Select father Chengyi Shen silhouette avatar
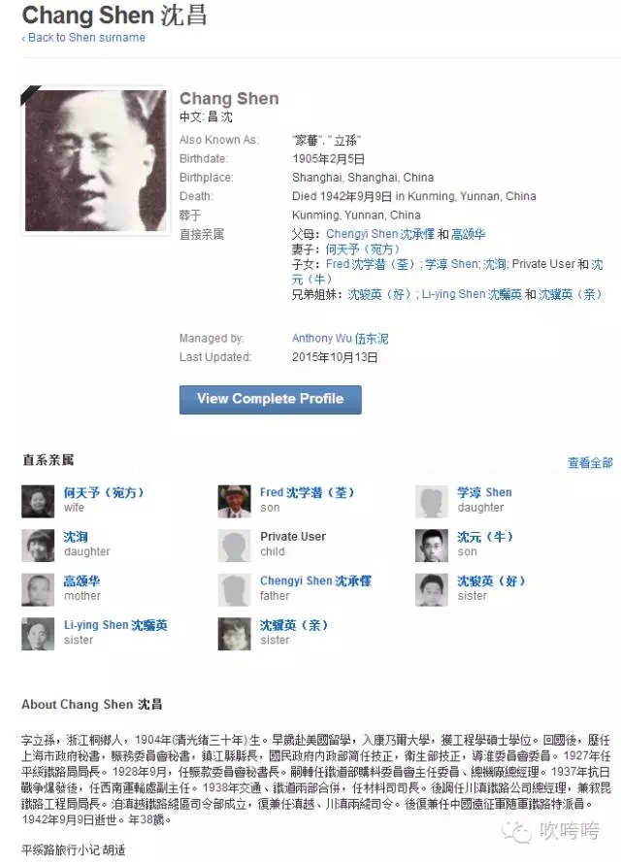This screenshot has height=862, width=621. (x=234, y=589)
